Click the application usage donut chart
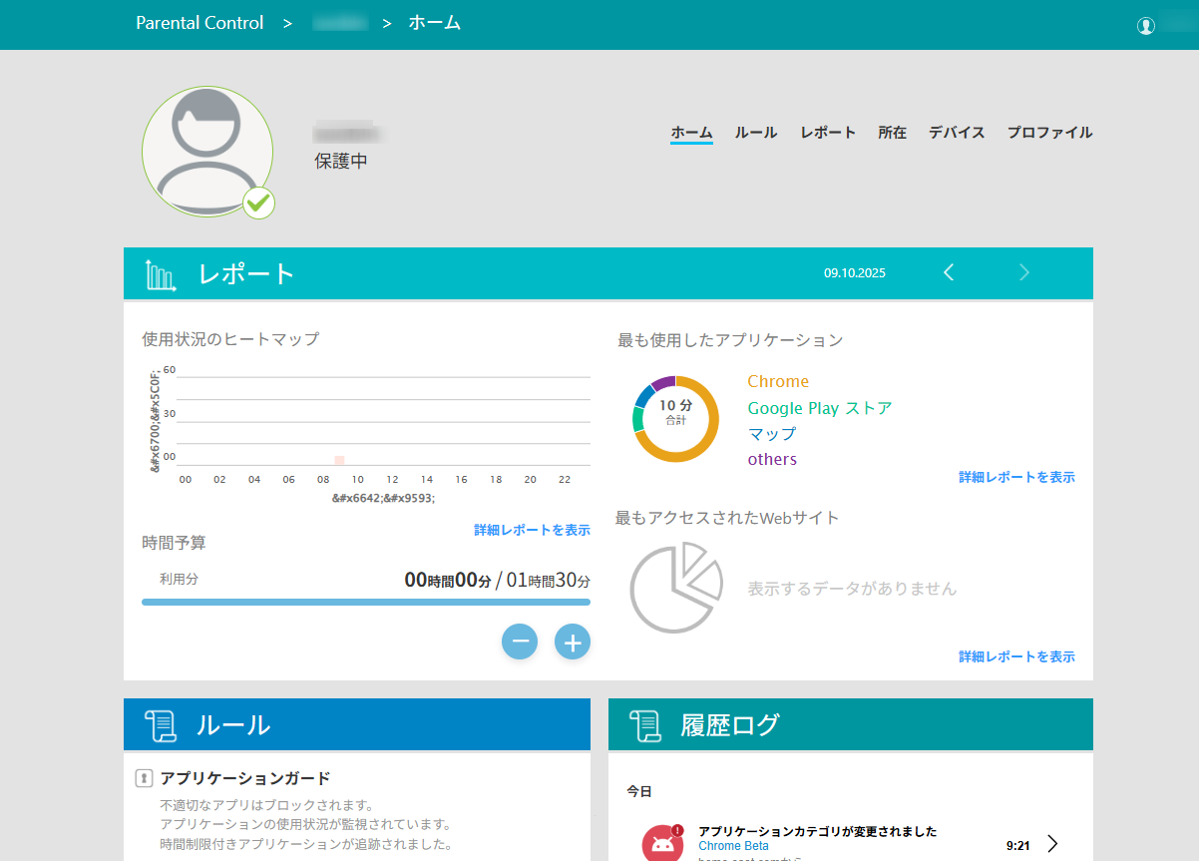This screenshot has width=1199, height=861. coord(675,419)
